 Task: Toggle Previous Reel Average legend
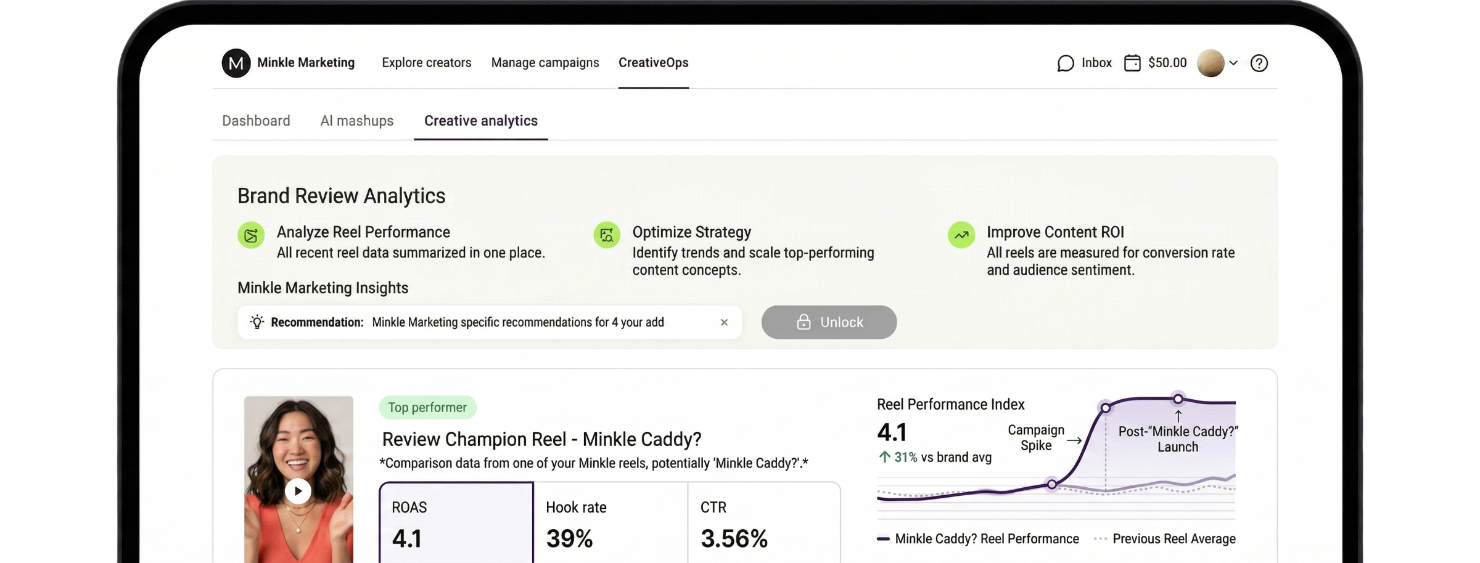tap(1165, 539)
